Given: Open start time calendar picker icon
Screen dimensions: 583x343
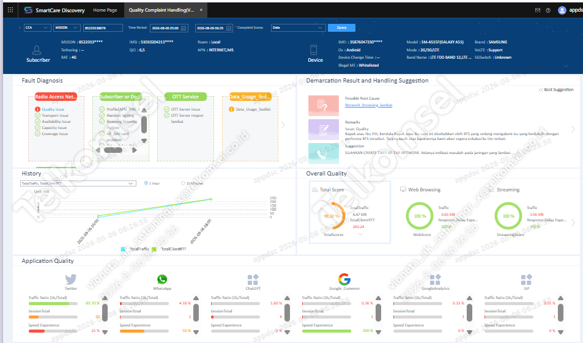Looking at the screenshot, I should click(x=184, y=28).
